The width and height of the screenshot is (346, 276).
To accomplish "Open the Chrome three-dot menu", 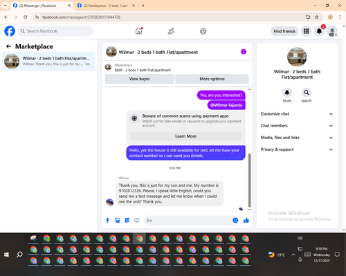I will click(x=340, y=17).
